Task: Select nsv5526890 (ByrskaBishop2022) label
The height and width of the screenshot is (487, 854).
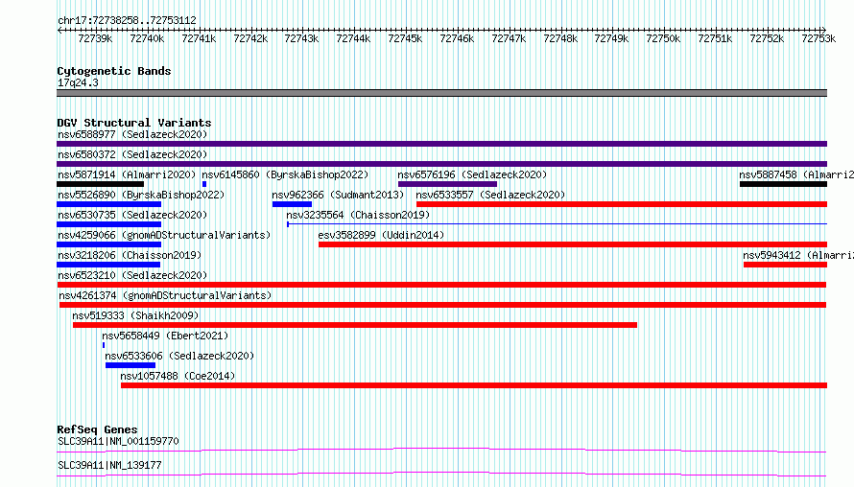Action: click(141, 195)
